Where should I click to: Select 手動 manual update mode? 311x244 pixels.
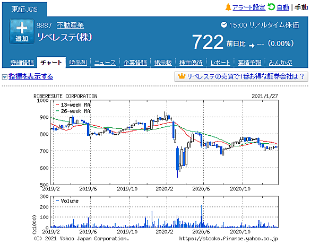(301, 7)
